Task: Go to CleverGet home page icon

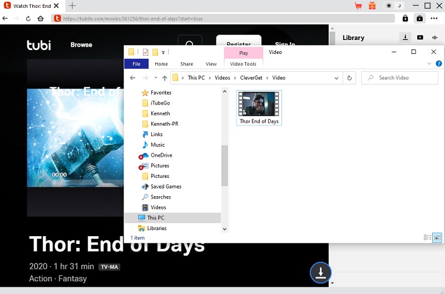Action: [x=41, y=19]
